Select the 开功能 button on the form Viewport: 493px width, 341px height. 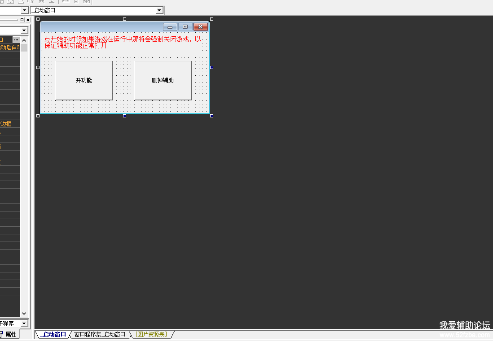[84, 81]
